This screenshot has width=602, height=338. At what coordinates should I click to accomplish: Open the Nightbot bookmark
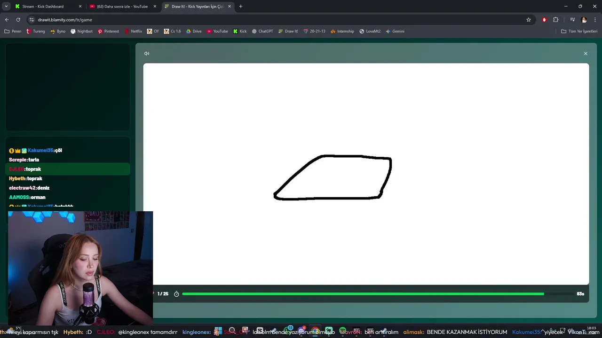click(x=81, y=31)
